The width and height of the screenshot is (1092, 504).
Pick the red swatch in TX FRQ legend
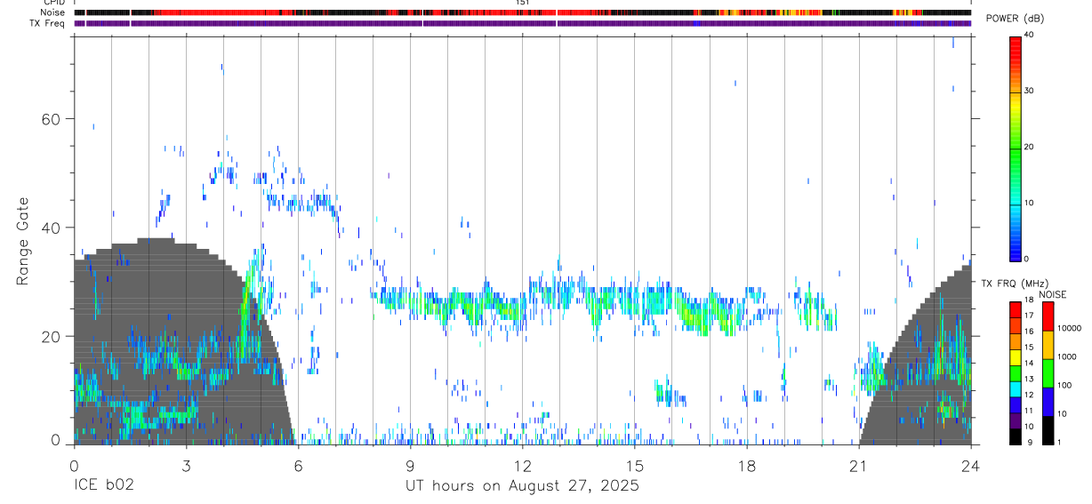click(1016, 309)
